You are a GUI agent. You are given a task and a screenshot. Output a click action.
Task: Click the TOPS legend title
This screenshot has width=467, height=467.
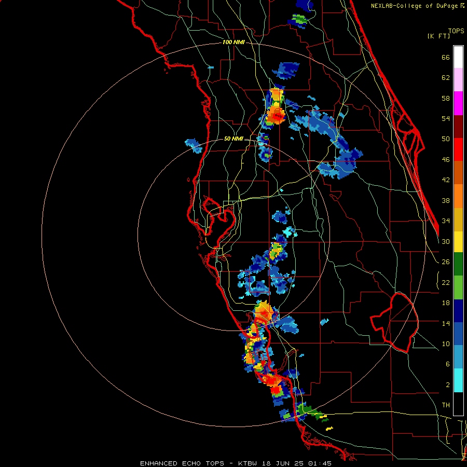click(x=456, y=31)
